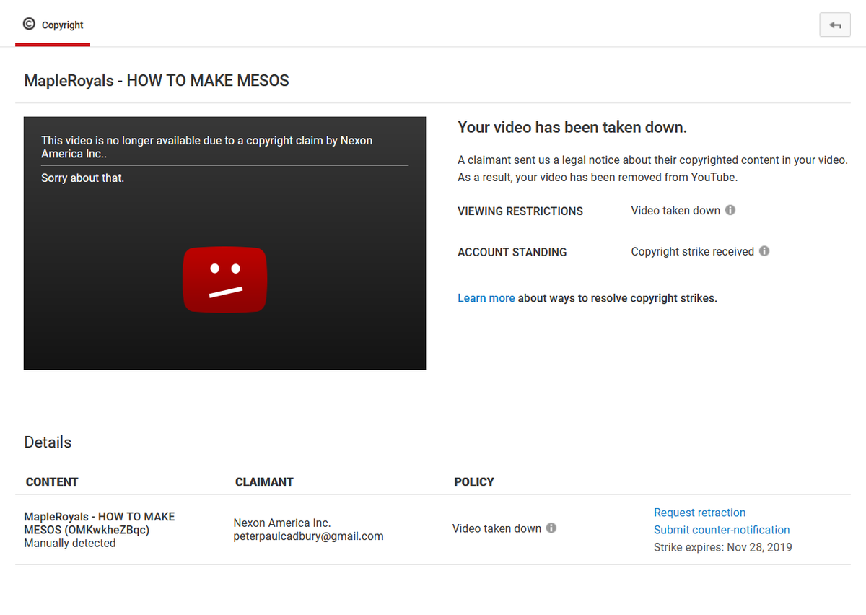This screenshot has width=866, height=615.
Task: Click the VIEWING RESTRICTIONS label
Action: [x=520, y=211]
